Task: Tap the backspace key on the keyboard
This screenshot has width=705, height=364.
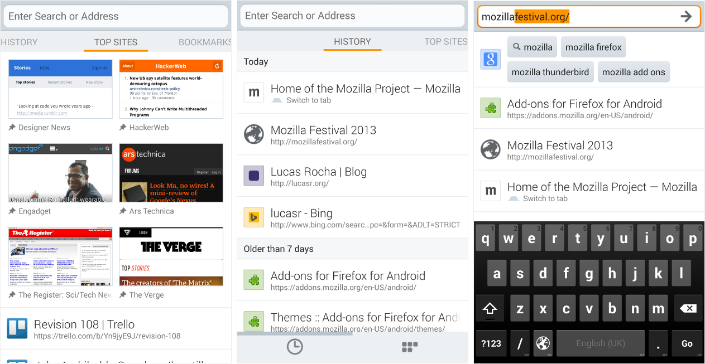Action: (x=688, y=308)
